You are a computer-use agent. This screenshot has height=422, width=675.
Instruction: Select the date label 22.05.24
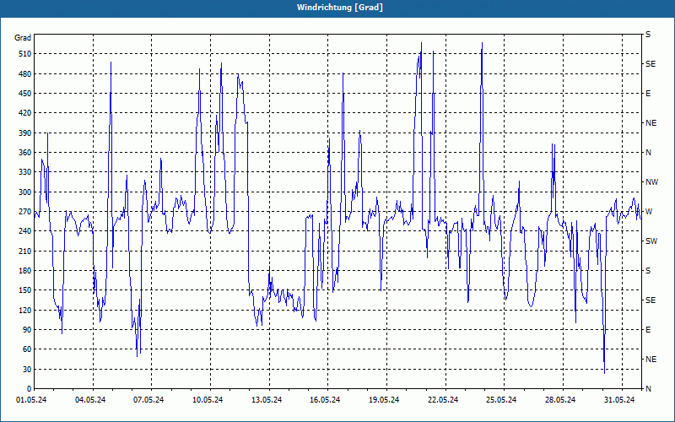click(443, 400)
